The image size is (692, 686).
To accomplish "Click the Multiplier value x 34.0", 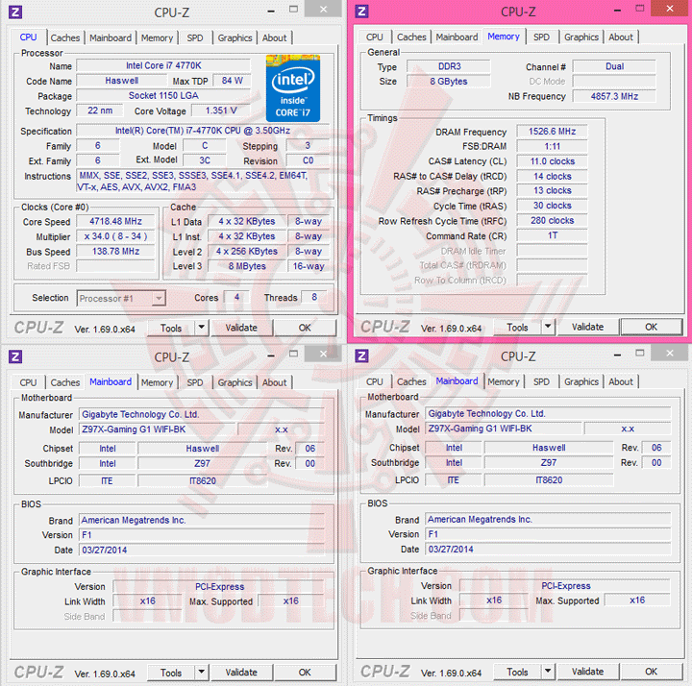I will click(116, 236).
